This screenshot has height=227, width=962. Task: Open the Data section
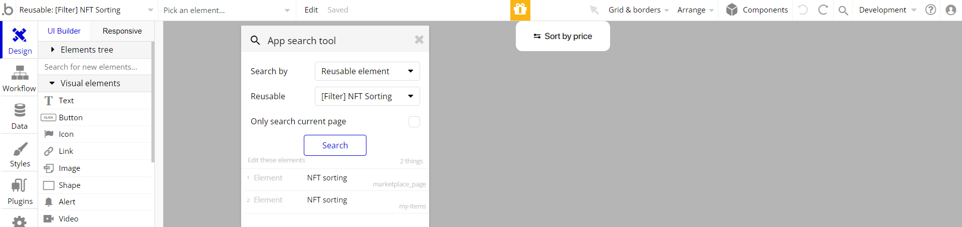[x=20, y=116]
